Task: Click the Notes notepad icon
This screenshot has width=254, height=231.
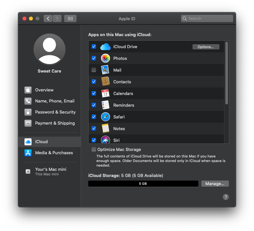Action: point(105,129)
